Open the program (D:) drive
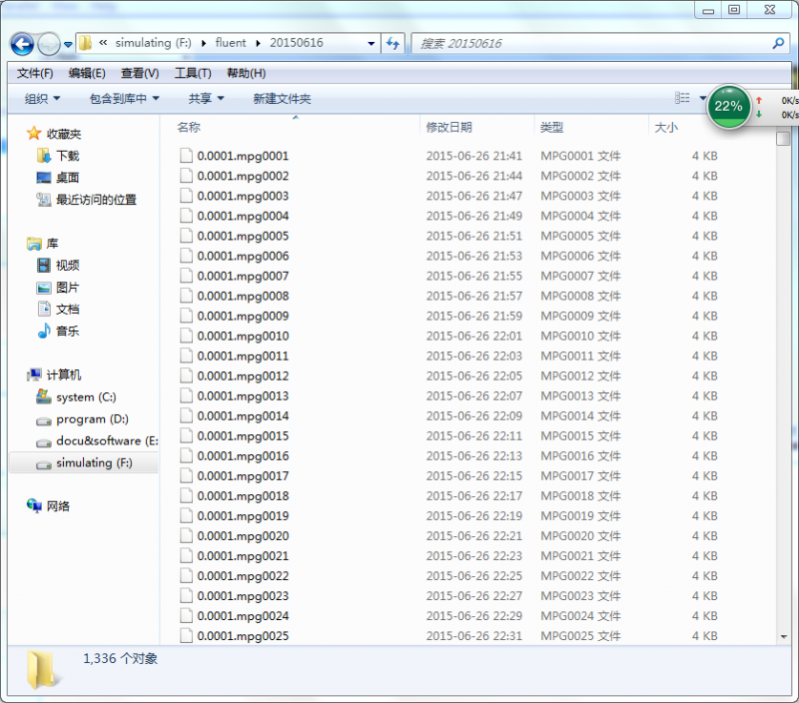The width and height of the screenshot is (799, 703). [83, 418]
